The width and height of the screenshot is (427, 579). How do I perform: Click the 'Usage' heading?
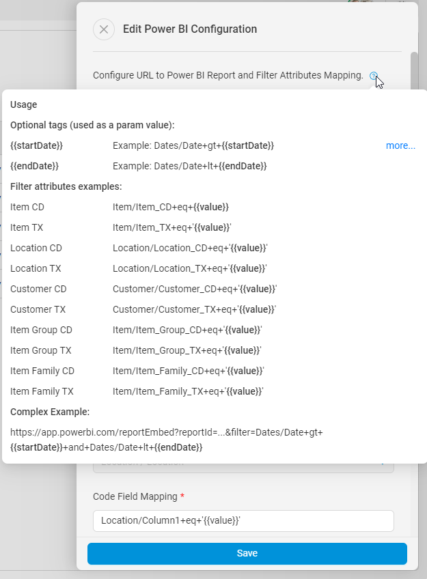click(x=24, y=105)
